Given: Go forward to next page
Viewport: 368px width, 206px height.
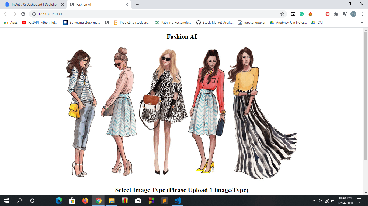Looking at the screenshot, I should 15,14.
